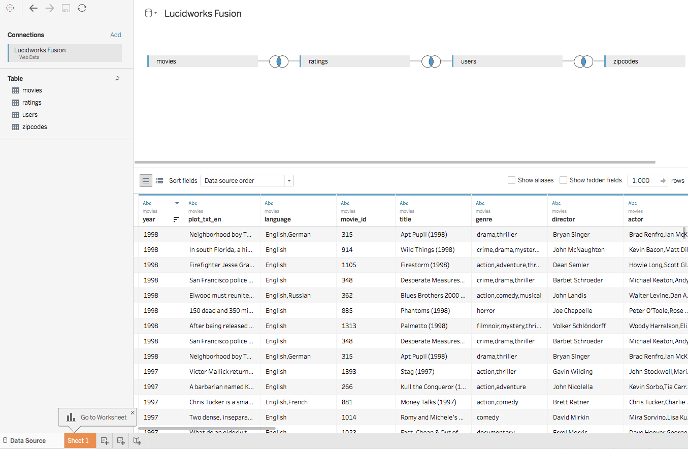Open the data source name dropdown arrow

click(156, 14)
